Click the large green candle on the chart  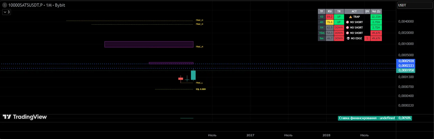tap(193, 75)
